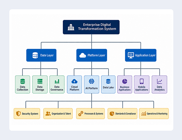Click the Data Analytics label text
This screenshot has height=140, width=182.
pos(160,88)
